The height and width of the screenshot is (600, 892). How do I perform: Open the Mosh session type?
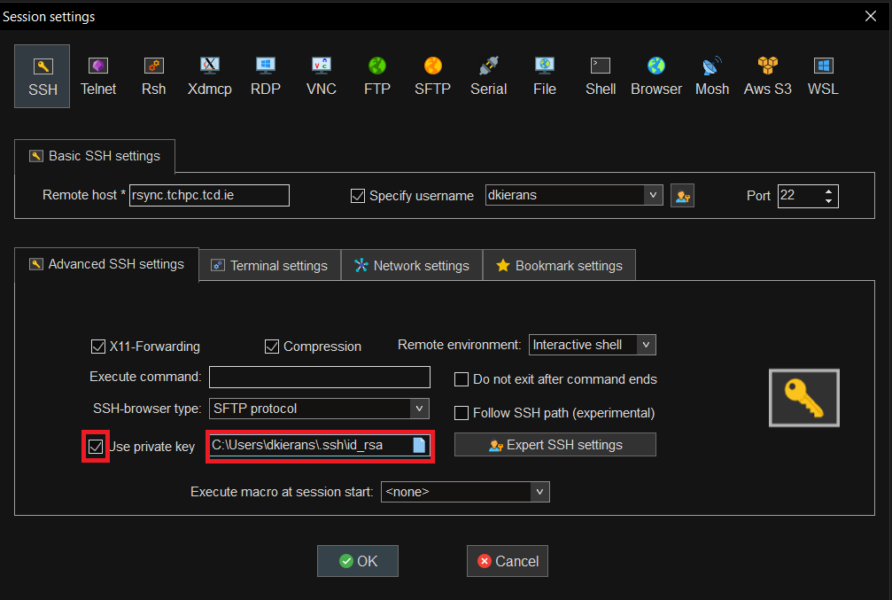point(711,75)
